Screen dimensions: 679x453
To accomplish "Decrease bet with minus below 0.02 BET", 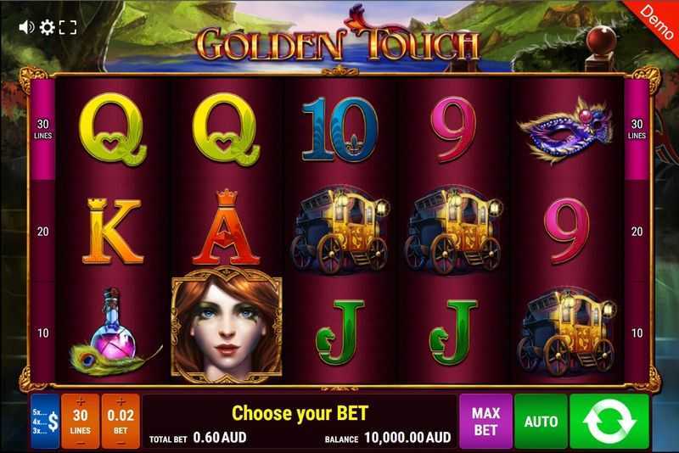I will click(x=121, y=444).
